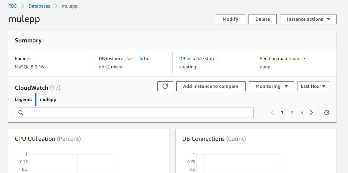Select metrics page 2
Viewport: 348px width, 173px height.
pyautogui.click(x=292, y=112)
